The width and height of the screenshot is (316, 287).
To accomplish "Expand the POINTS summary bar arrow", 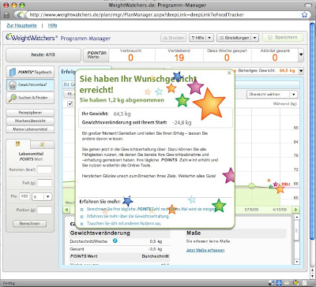I will tap(301, 55).
